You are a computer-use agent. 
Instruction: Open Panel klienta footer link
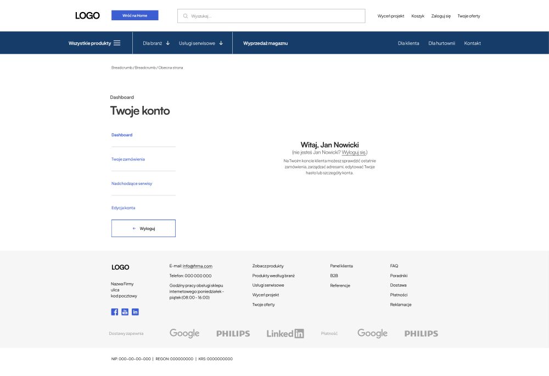tap(341, 266)
